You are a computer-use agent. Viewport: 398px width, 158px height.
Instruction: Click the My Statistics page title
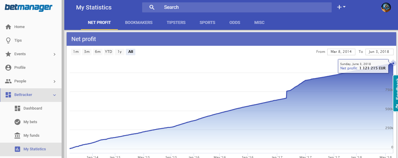94,8
